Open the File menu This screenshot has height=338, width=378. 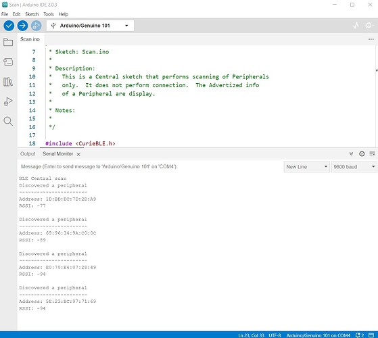click(x=5, y=14)
